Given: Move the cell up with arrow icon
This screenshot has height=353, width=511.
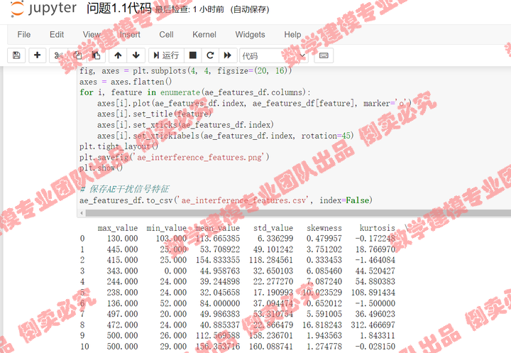Looking at the screenshot, I should (x=118, y=55).
